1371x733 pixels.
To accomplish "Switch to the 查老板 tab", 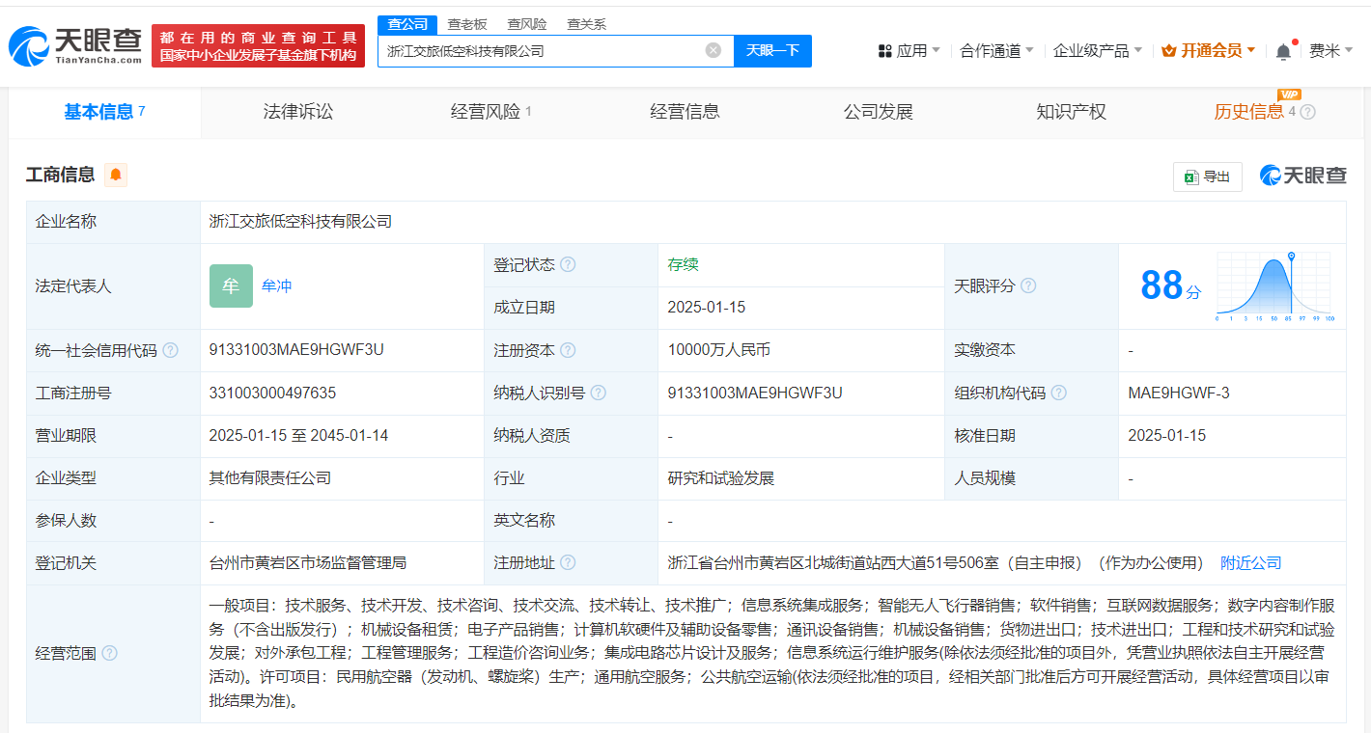I will point(464,23).
